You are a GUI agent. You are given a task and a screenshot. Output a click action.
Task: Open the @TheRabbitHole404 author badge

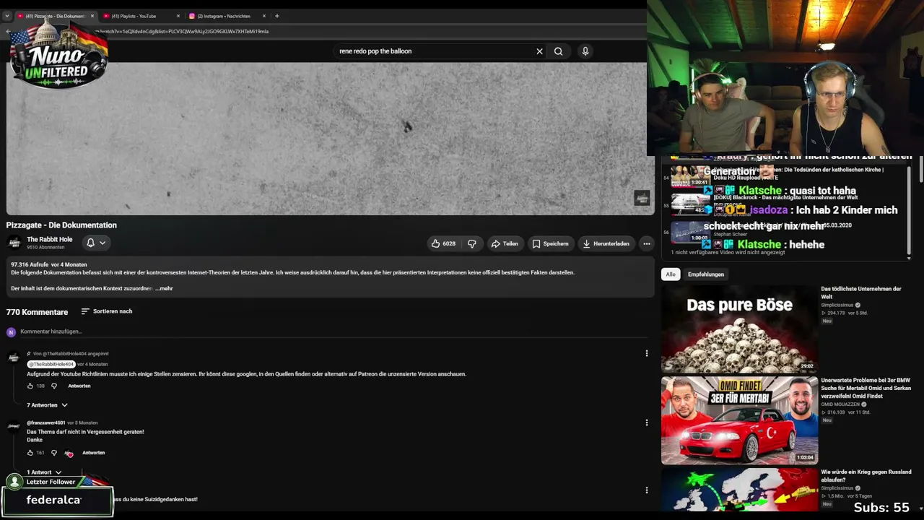tap(51, 364)
